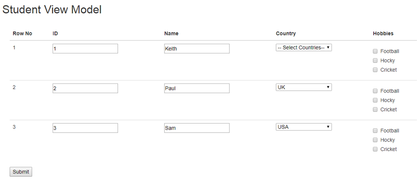The width and height of the screenshot is (417, 184).
Task: Enable Cricket for the first student
Action: [375, 70]
